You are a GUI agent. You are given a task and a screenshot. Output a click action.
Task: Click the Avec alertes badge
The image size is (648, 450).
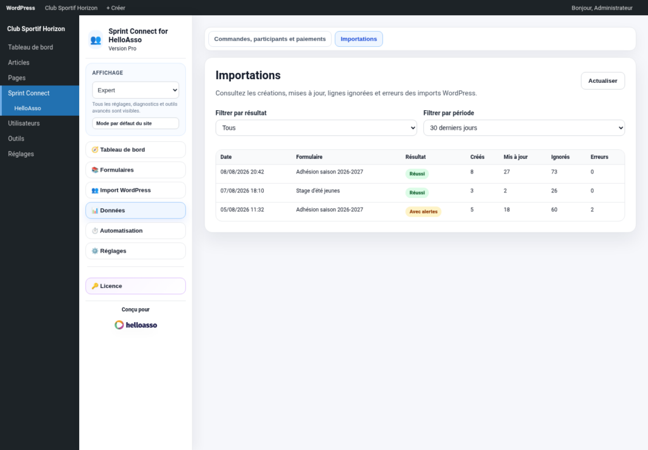[423, 211]
